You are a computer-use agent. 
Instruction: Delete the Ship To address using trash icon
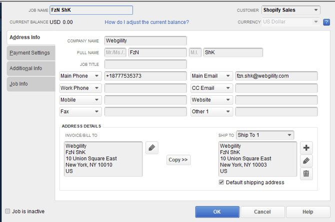(x=306, y=174)
